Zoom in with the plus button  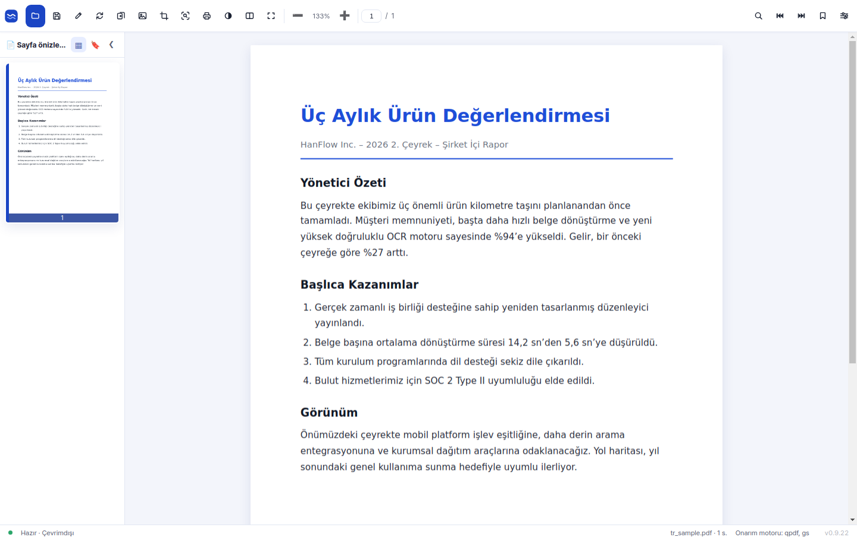[x=345, y=16]
